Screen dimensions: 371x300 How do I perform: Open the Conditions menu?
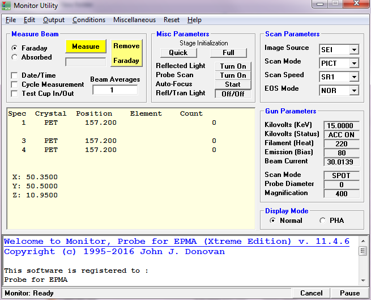click(89, 20)
